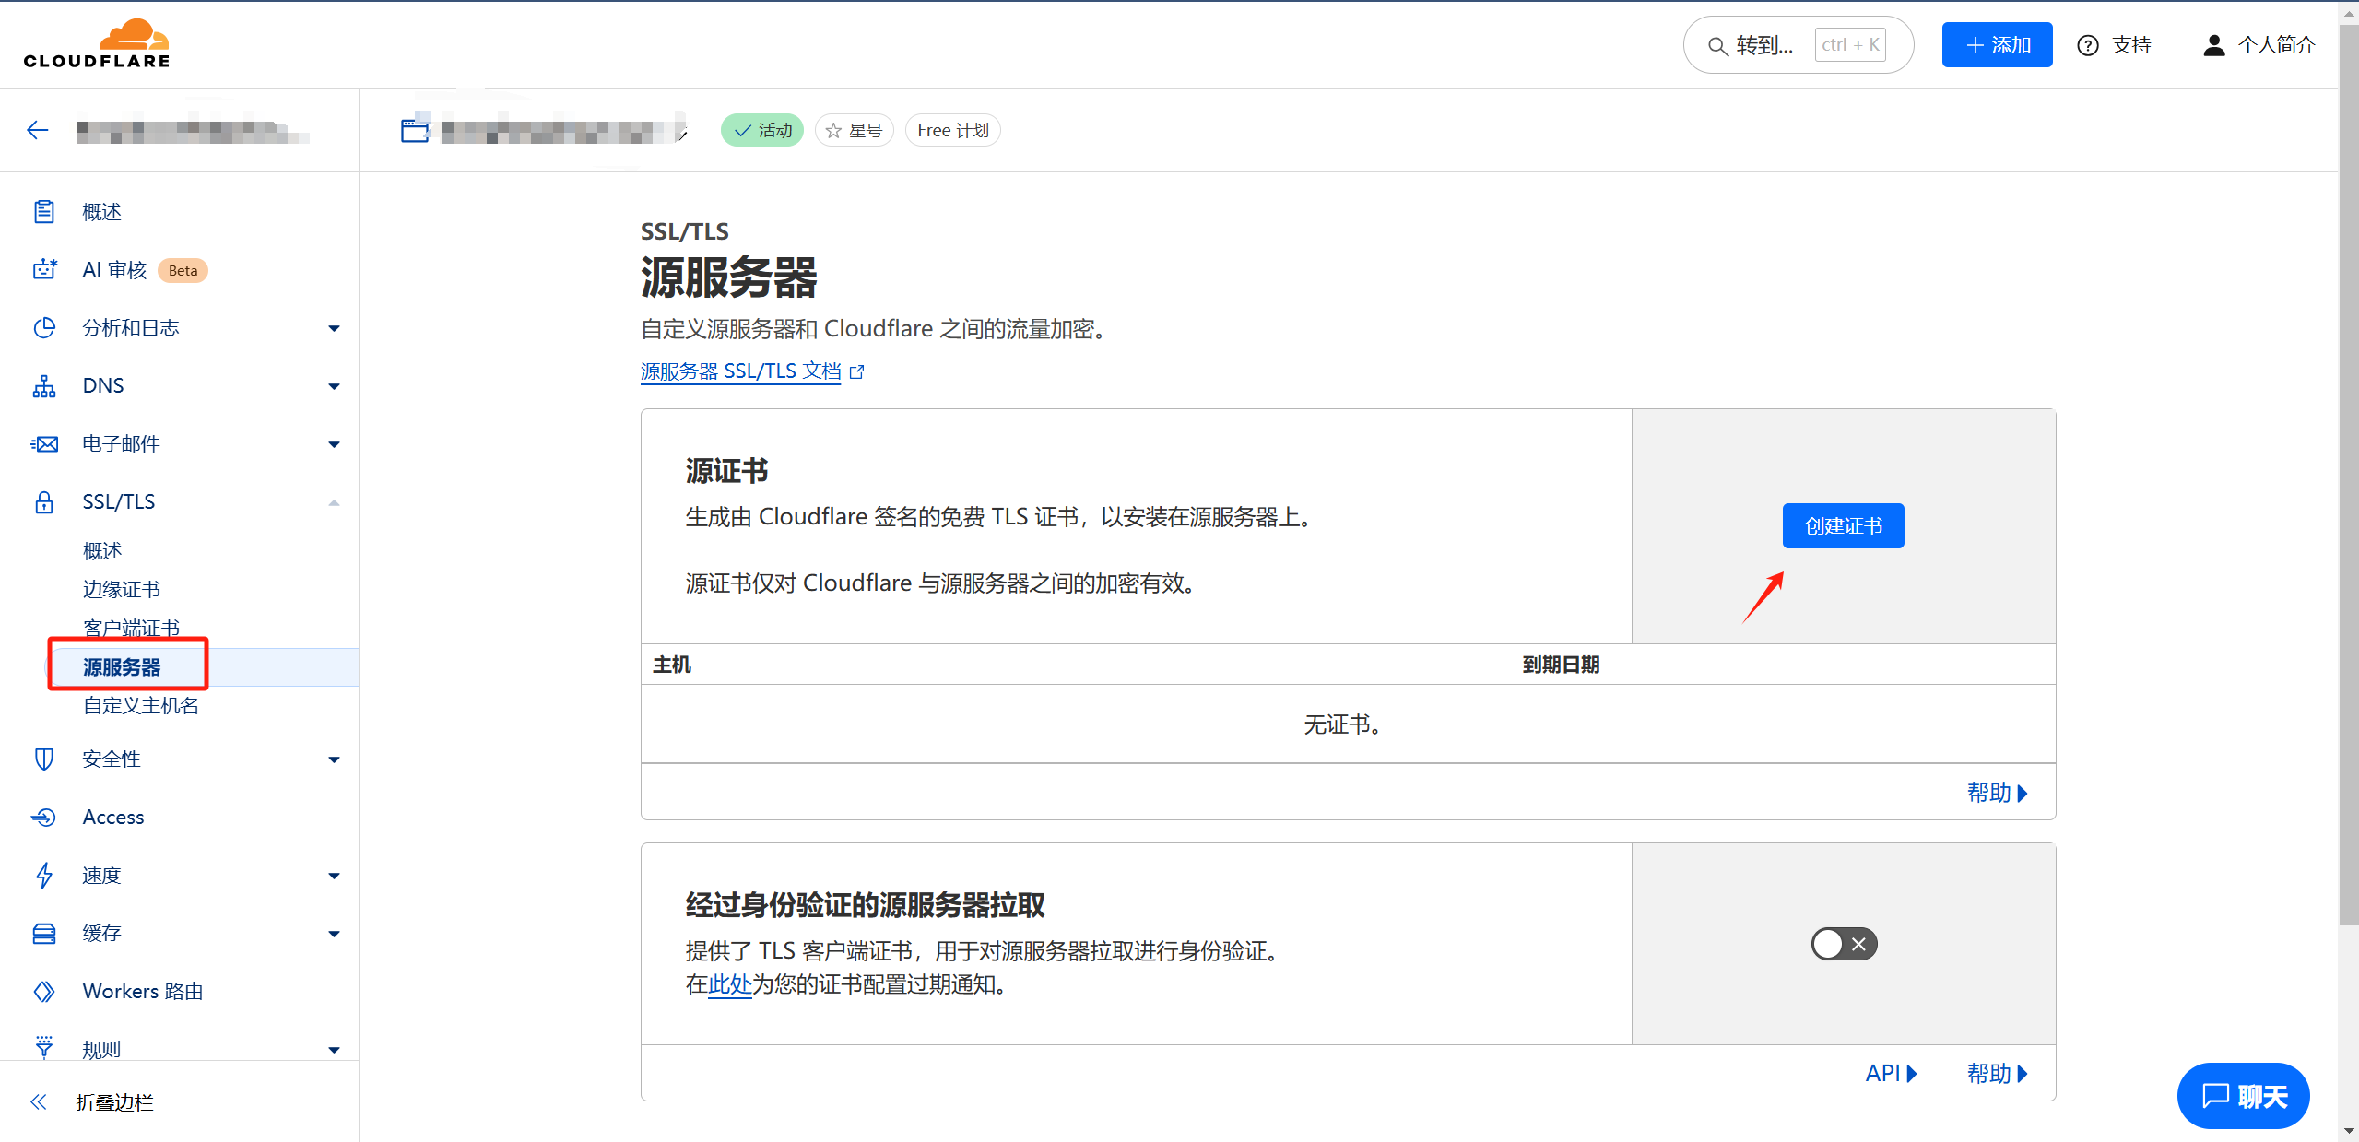Open the Access sidebar item

click(113, 817)
